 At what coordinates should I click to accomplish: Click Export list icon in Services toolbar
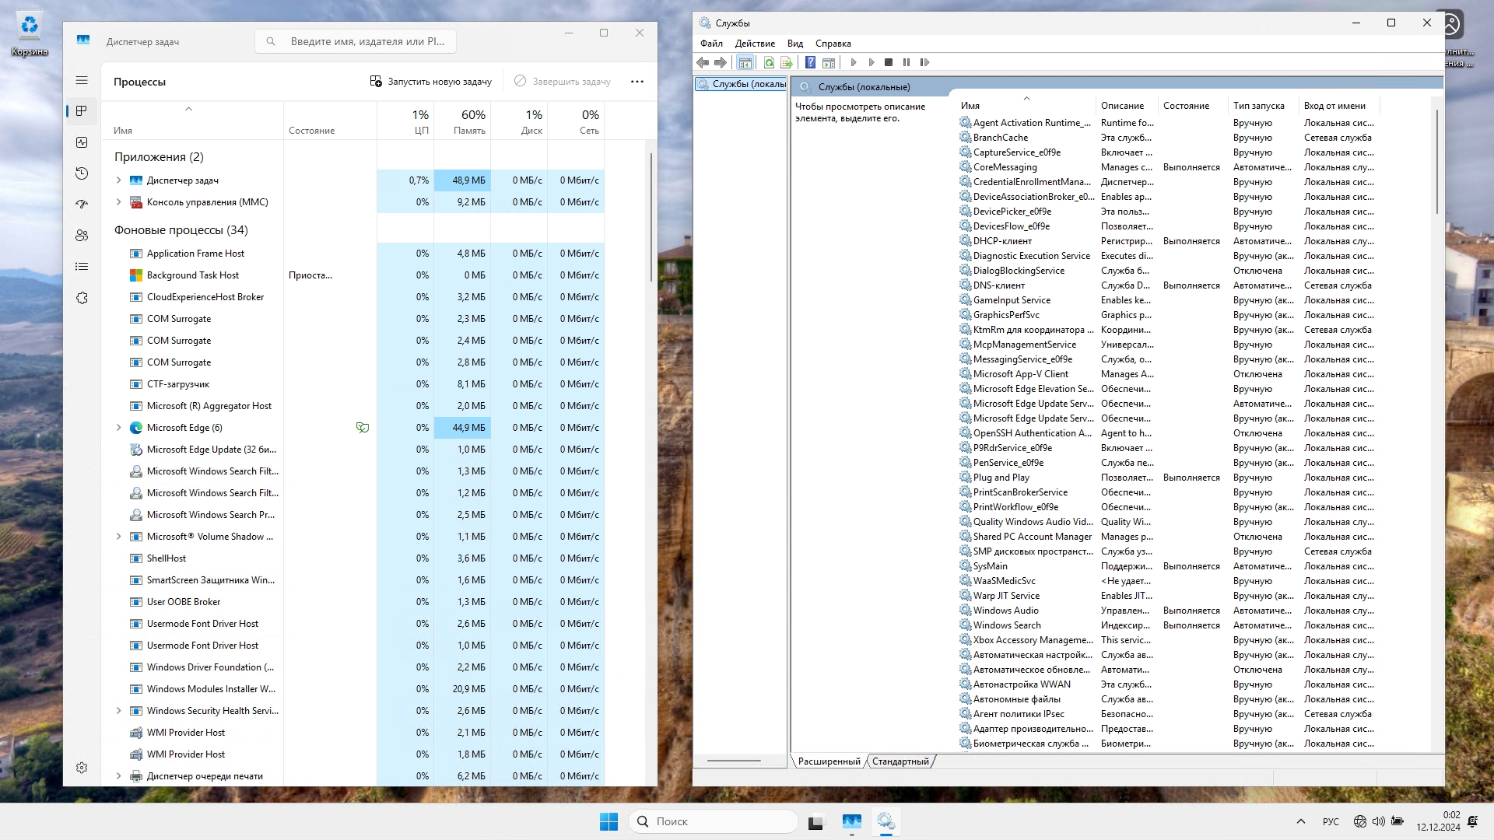point(786,62)
